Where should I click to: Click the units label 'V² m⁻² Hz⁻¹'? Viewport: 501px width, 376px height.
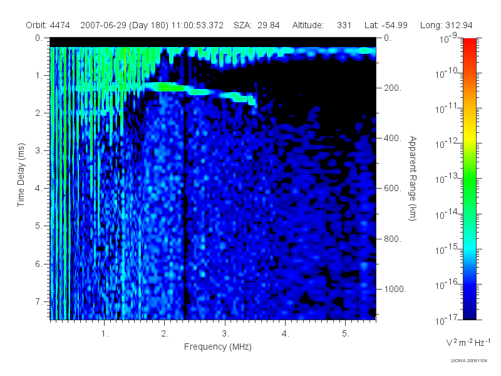point(468,342)
